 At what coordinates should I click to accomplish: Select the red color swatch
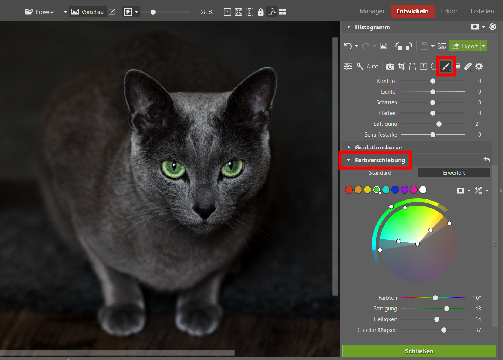pos(349,190)
